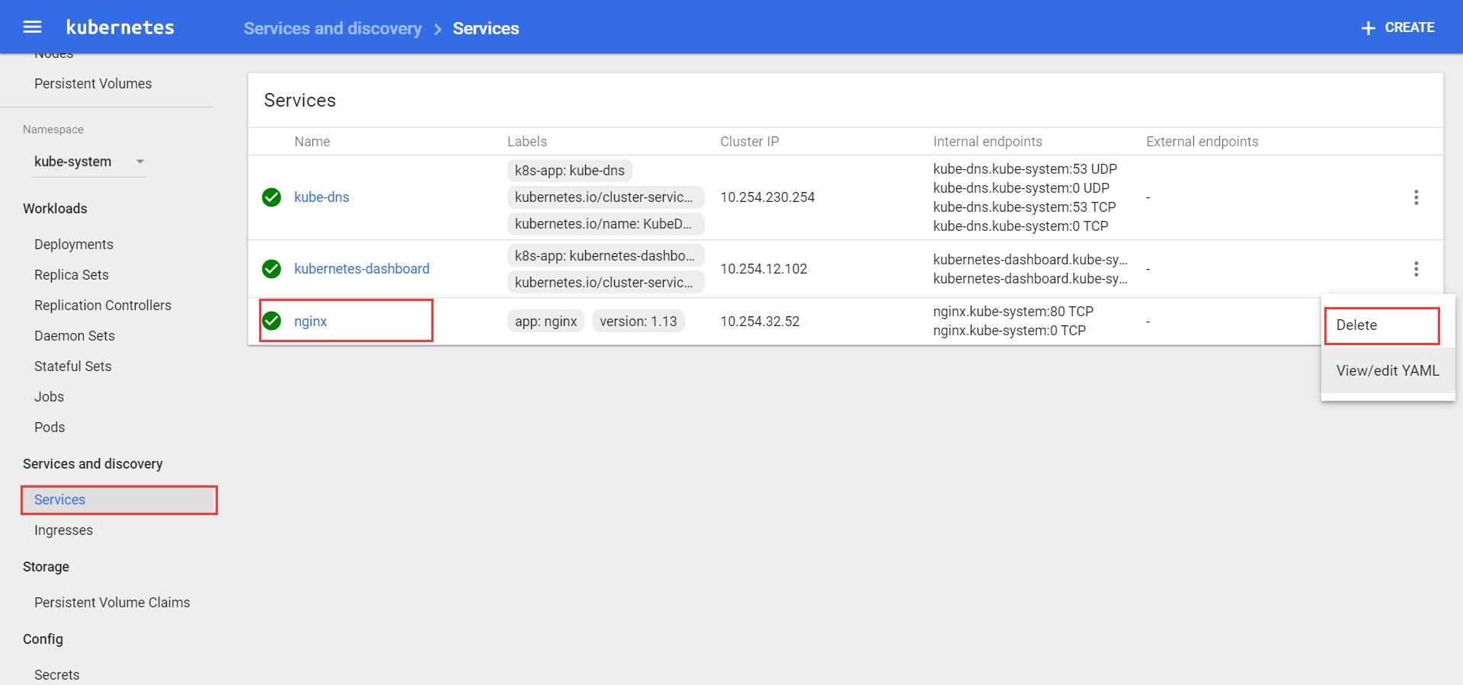Open the nginx service link
This screenshot has width=1463, height=685.
(310, 321)
